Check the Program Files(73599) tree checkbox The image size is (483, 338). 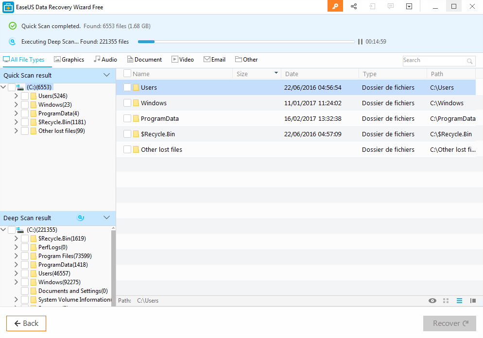tap(25, 256)
